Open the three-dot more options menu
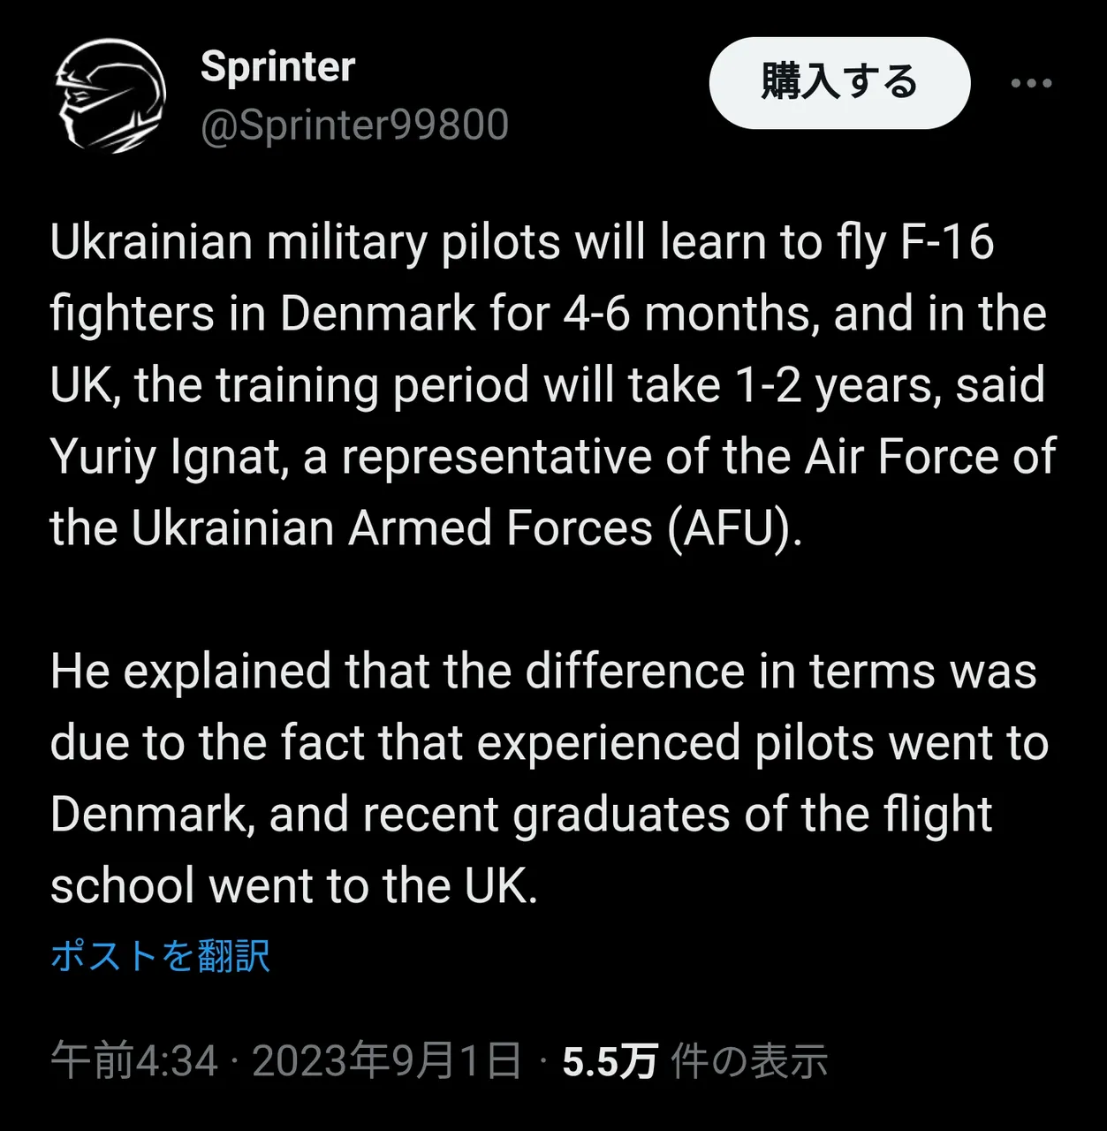 (1031, 83)
